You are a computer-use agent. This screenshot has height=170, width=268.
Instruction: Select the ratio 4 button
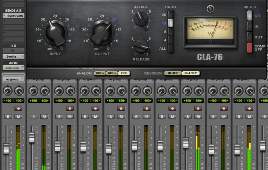click(x=171, y=40)
